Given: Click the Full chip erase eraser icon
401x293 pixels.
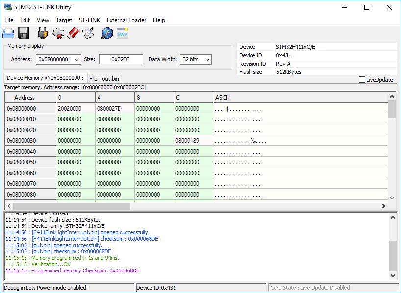Looking at the screenshot, I should coord(73,33).
